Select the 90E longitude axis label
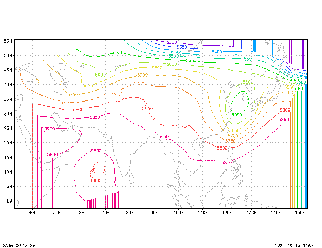This screenshot has height=248, width=322. (154, 213)
